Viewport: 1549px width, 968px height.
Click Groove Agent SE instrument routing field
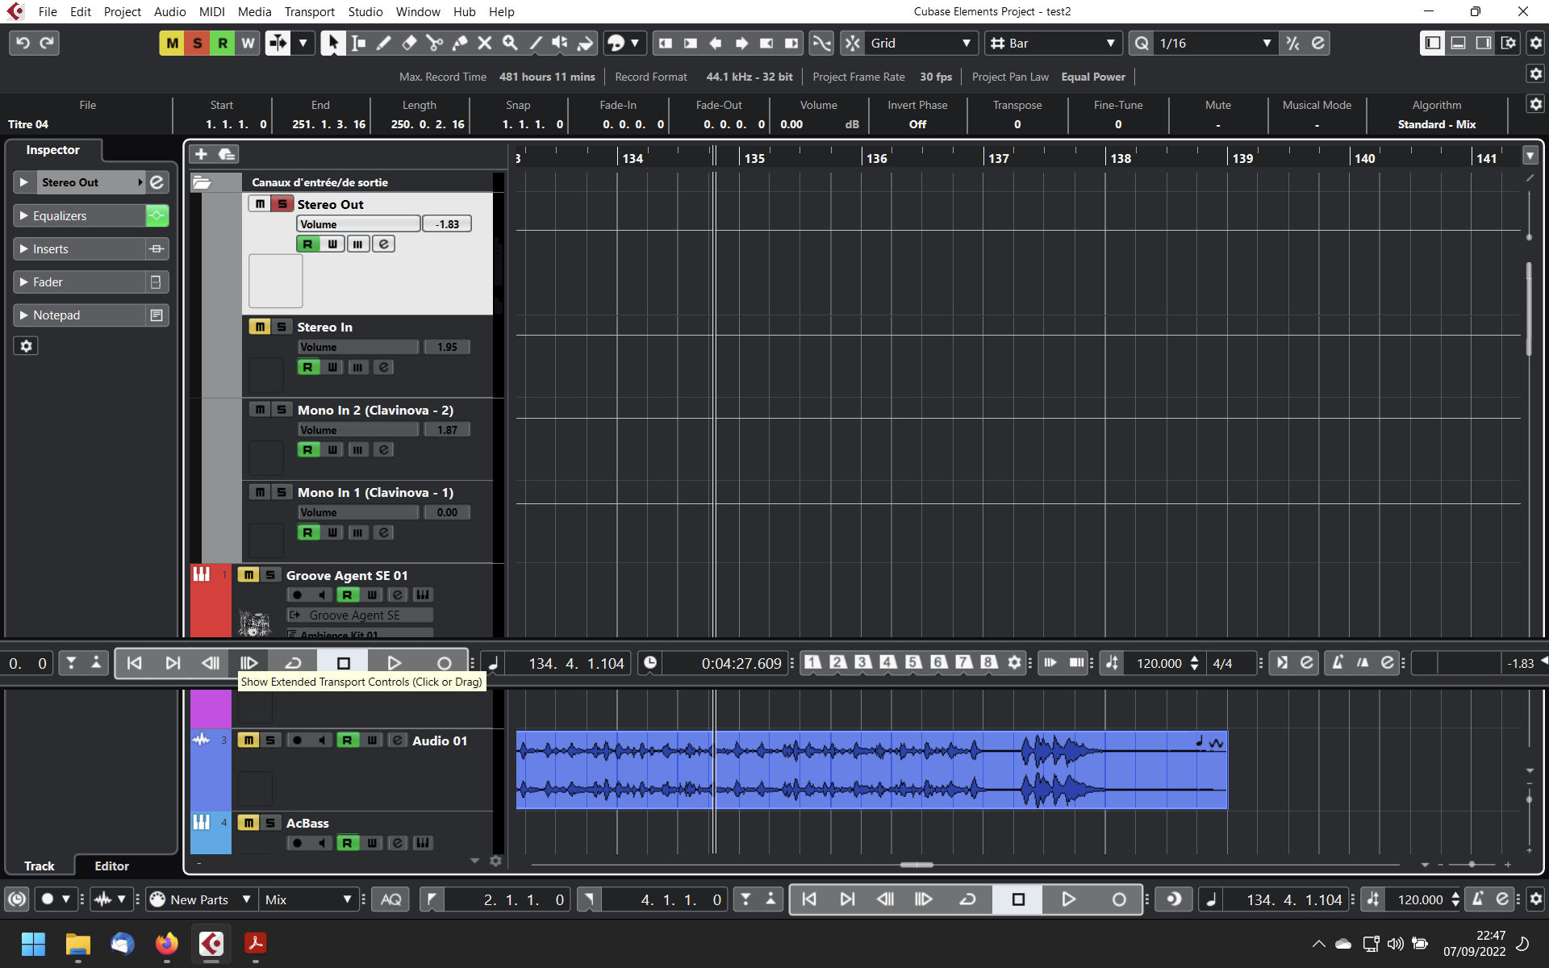pyautogui.click(x=360, y=615)
